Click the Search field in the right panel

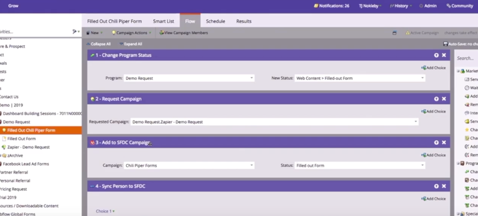point(467,58)
